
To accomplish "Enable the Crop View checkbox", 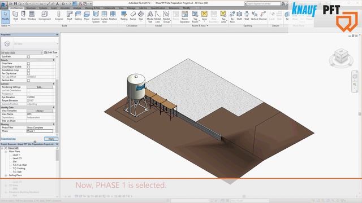I will click(x=28, y=63).
